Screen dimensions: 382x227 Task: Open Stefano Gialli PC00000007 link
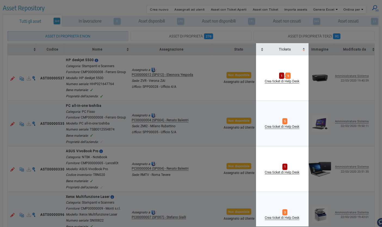coord(159,217)
